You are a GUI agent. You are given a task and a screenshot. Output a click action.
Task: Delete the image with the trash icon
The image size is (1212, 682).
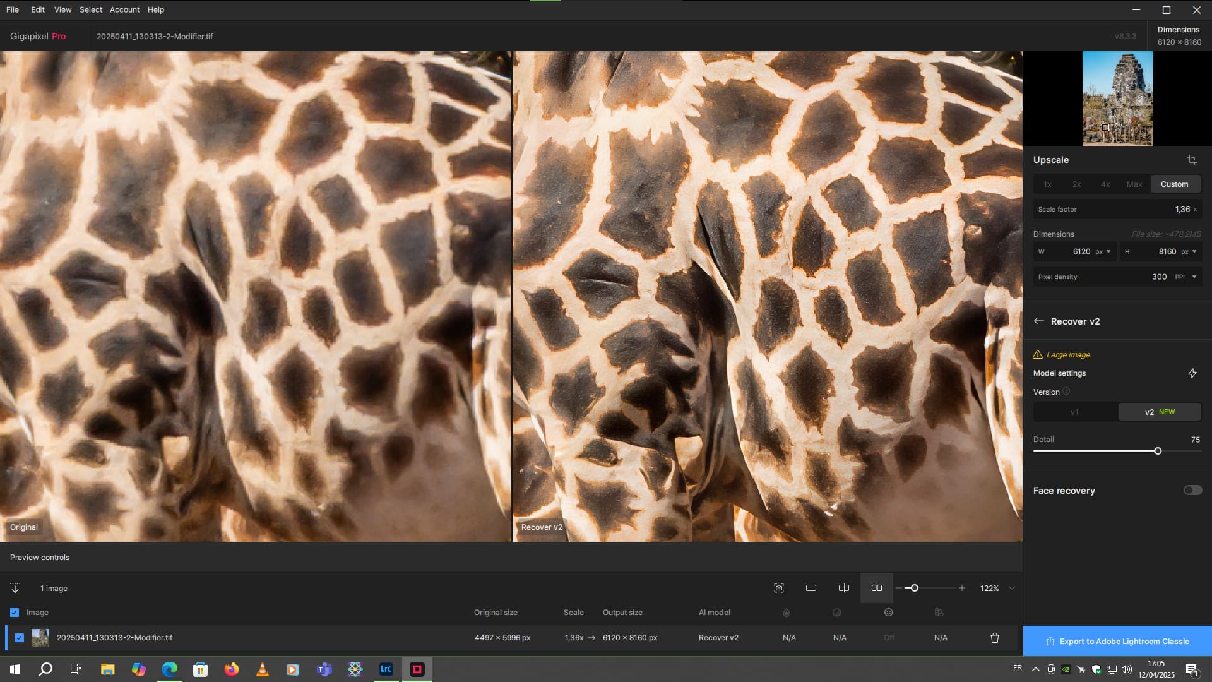(995, 638)
